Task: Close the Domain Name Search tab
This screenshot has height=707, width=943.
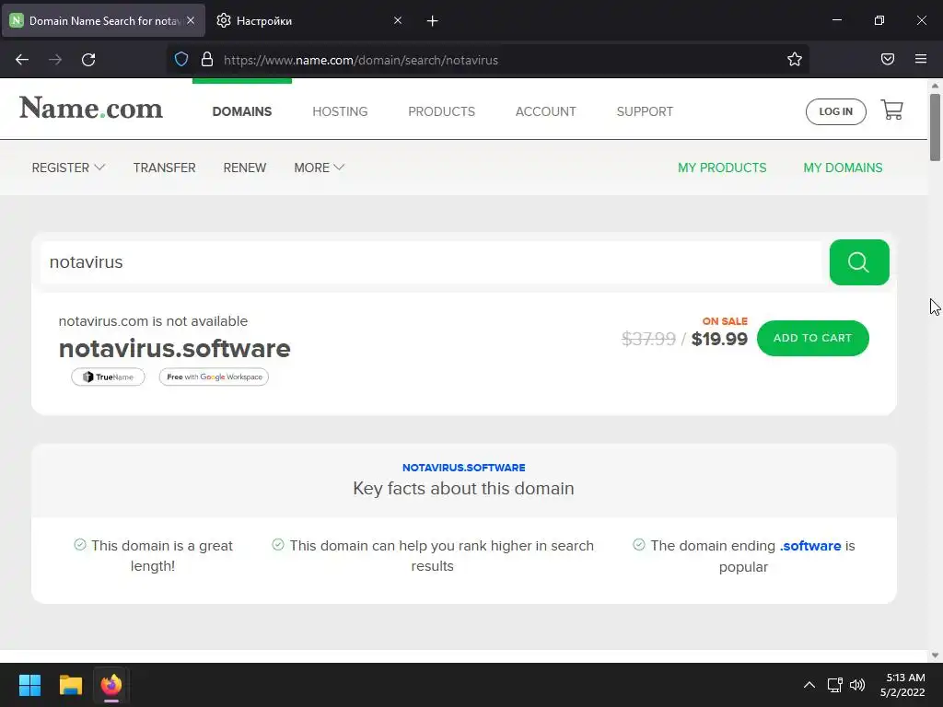Action: coord(191,20)
